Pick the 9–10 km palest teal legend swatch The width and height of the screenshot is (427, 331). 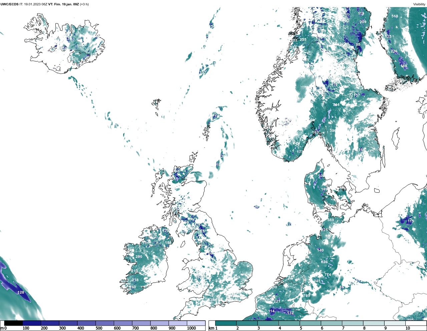tap(395, 323)
